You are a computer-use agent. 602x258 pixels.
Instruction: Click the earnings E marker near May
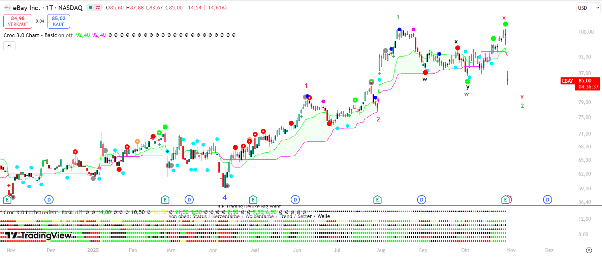(253, 200)
